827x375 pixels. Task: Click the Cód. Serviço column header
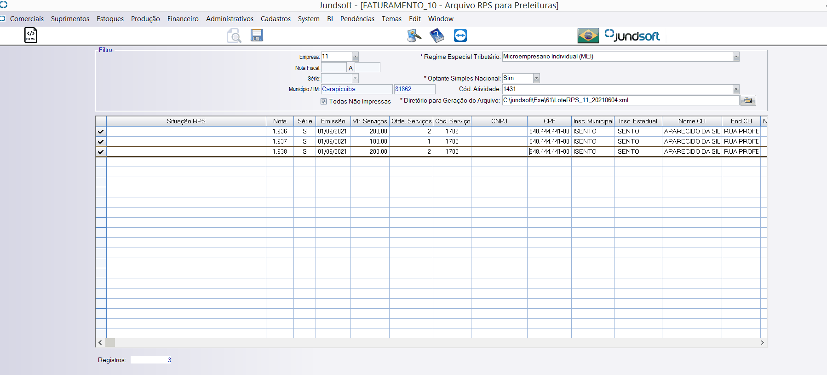452,121
